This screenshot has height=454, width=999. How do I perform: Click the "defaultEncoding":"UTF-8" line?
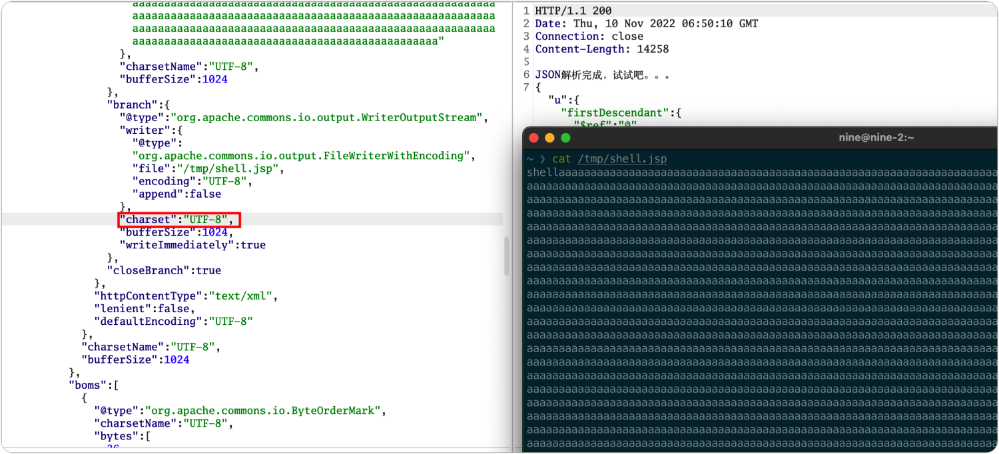point(173,321)
